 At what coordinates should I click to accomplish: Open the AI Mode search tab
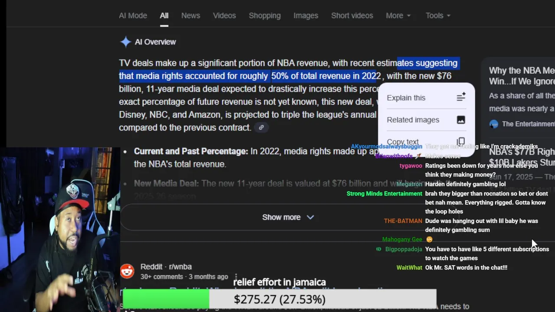click(x=133, y=16)
